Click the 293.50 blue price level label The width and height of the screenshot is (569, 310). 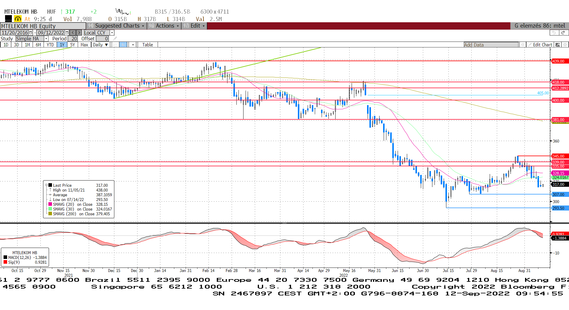tap(560, 208)
